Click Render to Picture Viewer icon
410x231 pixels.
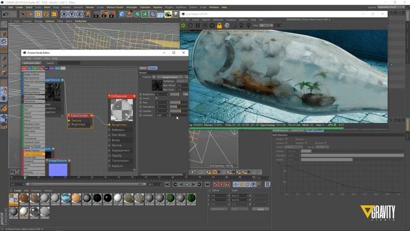pyautogui.click(x=104, y=14)
